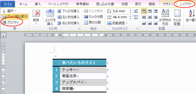Toggle グリッド線の表示 gridlines button
196x94 pixels.
pyautogui.click(x=15, y=17)
